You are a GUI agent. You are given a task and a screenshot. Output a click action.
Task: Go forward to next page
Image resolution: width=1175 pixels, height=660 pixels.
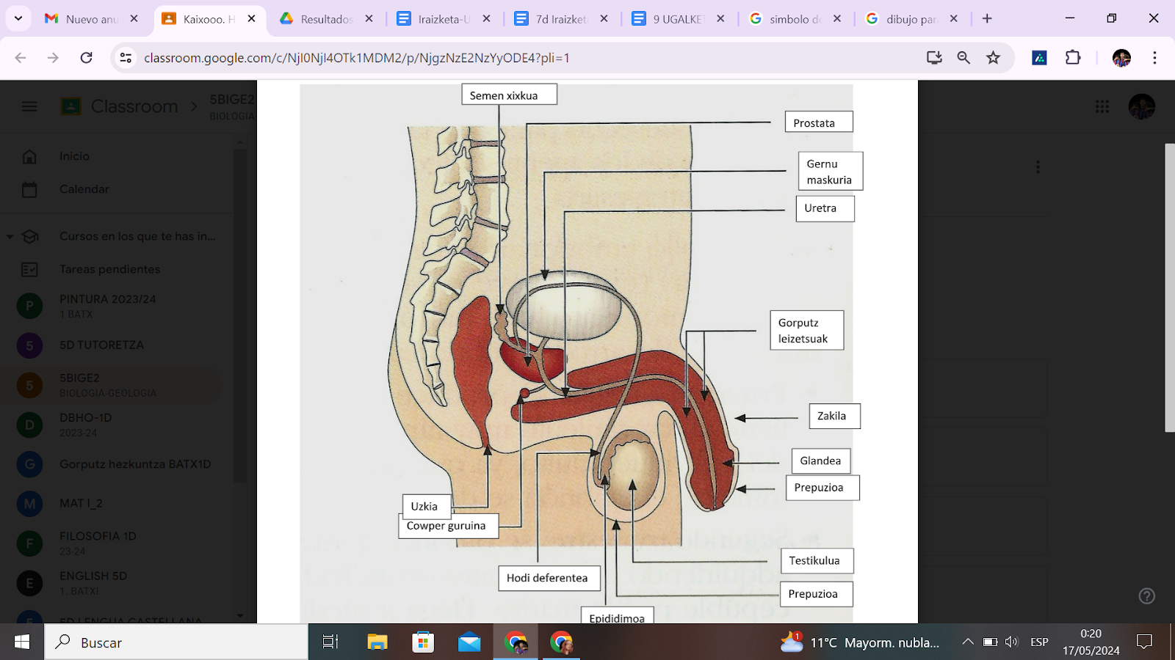[53, 57]
